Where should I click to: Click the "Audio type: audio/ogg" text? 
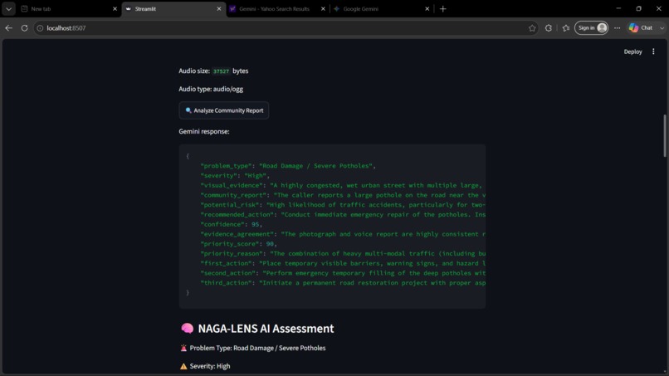pos(211,89)
